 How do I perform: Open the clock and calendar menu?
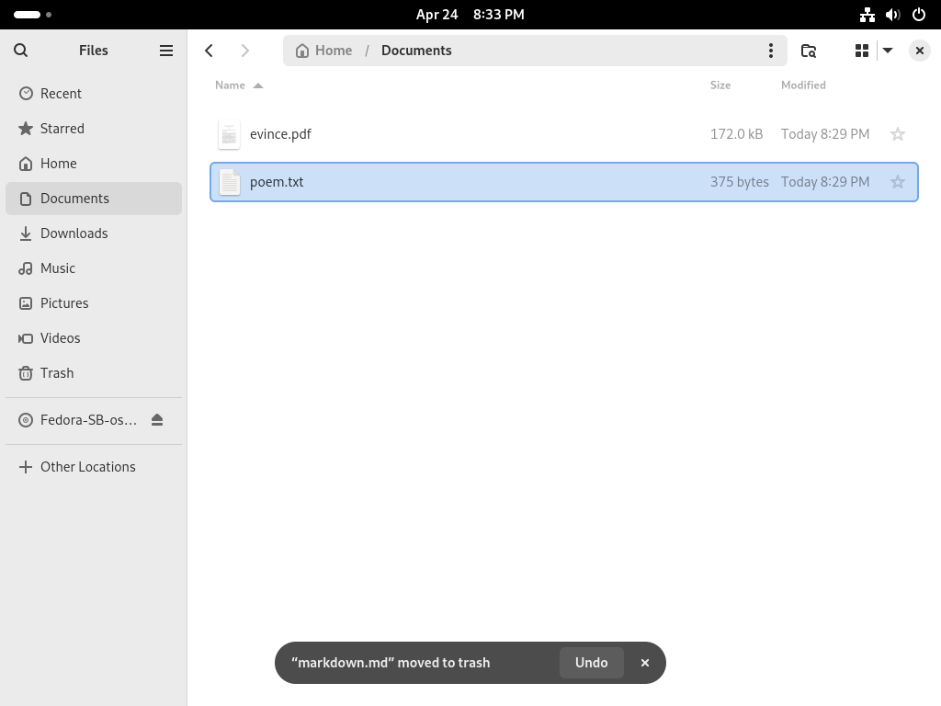[470, 15]
